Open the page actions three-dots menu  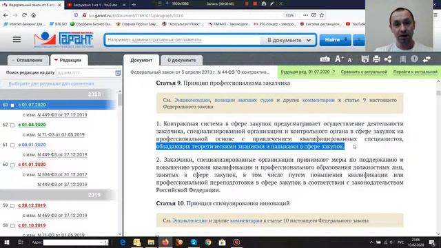[305, 15]
